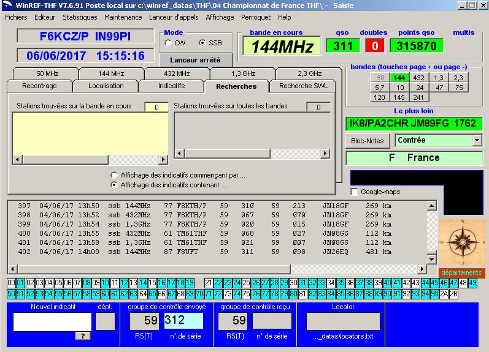Screen dimensions: 489x352
Task: Click QSO log scroll down arrow
Action: pos(431,259)
